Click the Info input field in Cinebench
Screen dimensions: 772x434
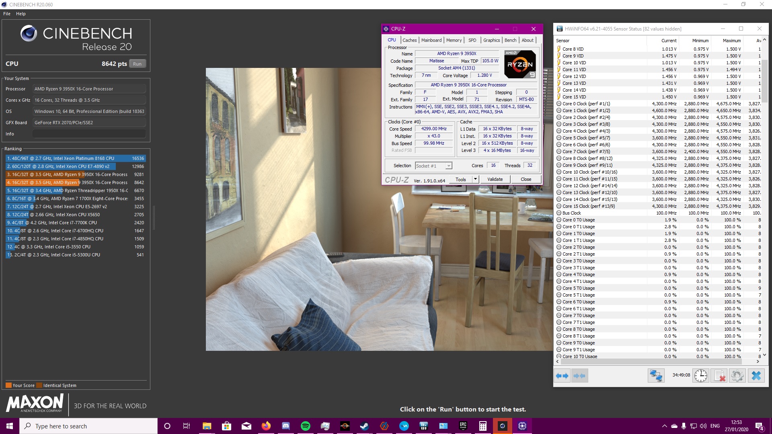point(89,134)
